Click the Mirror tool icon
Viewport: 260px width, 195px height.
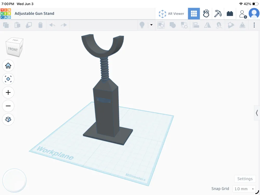point(207,25)
